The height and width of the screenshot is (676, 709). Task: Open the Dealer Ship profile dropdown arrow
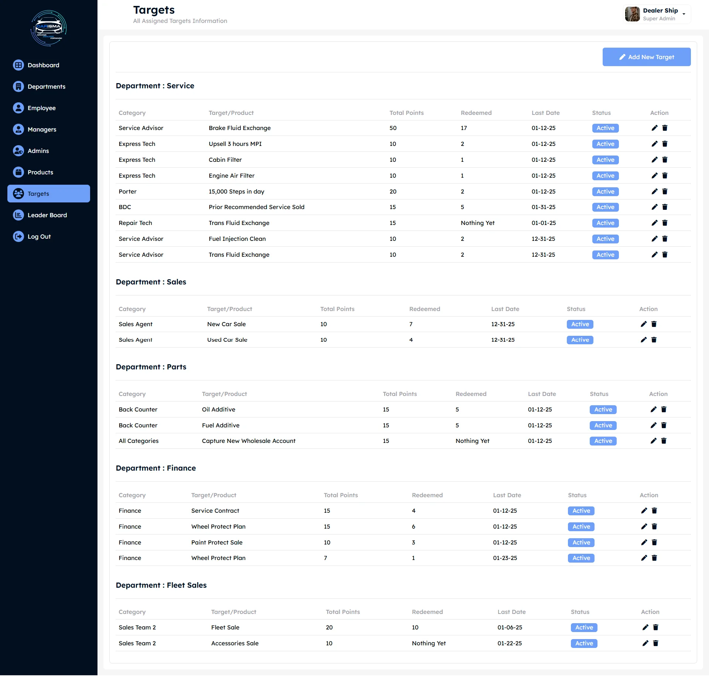(684, 14)
